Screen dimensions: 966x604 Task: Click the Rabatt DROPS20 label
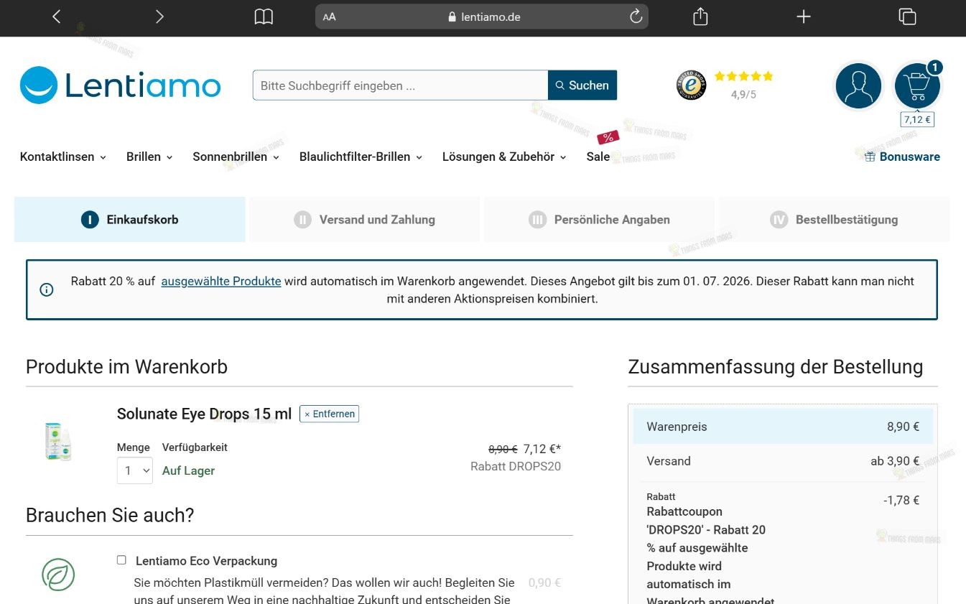(x=516, y=467)
